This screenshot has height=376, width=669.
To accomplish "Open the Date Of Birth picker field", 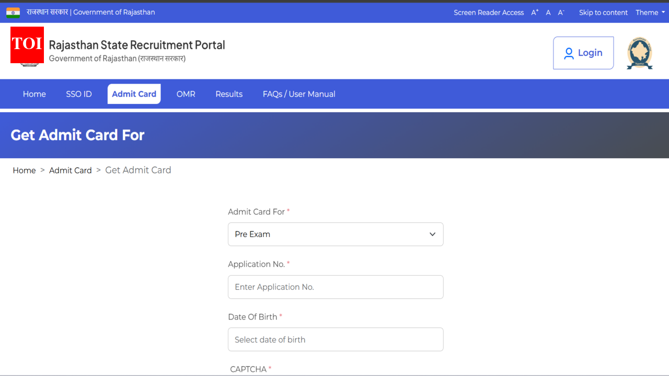I will 336,339.
